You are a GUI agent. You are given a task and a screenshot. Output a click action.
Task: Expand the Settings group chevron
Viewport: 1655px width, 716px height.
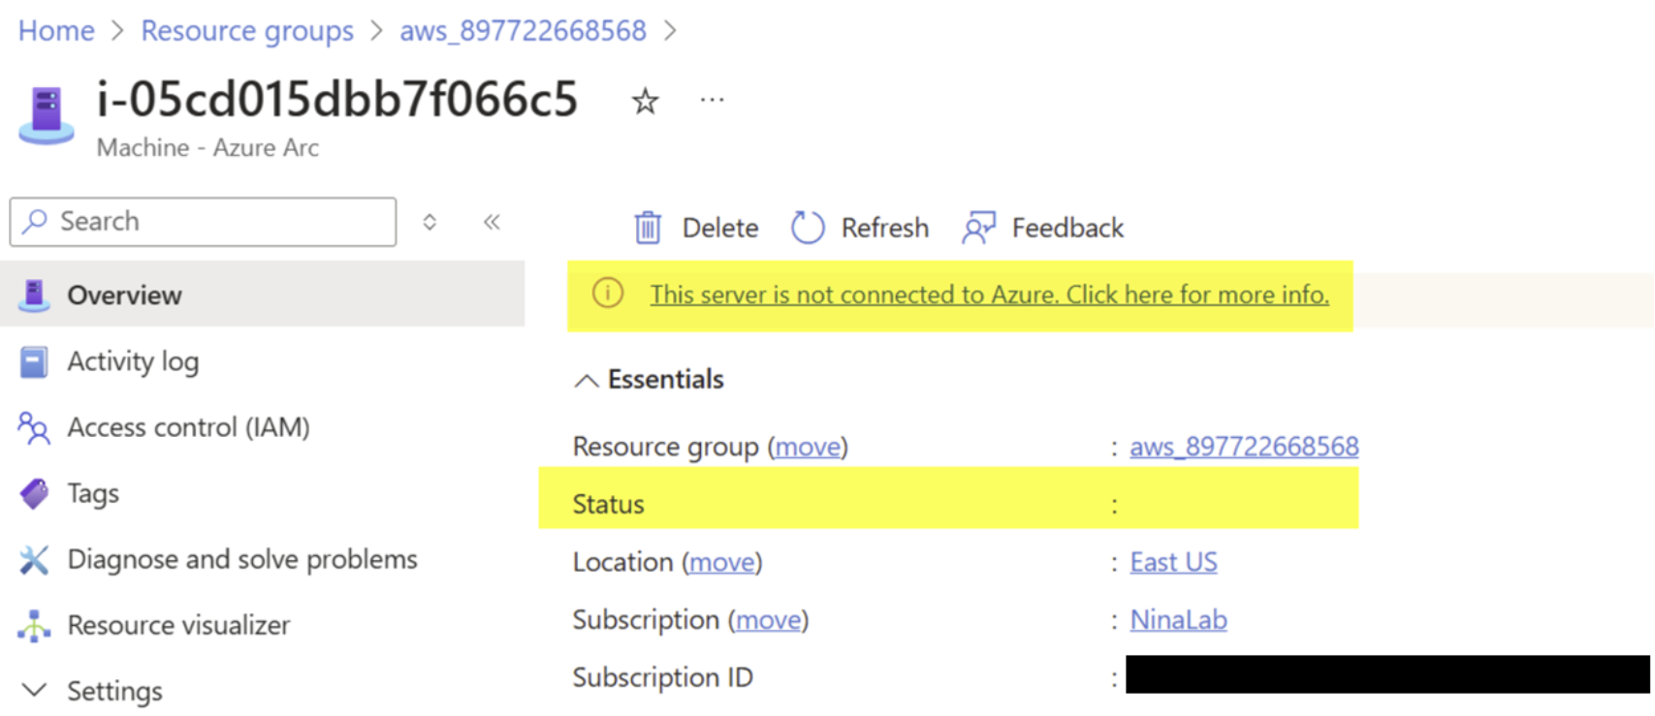[x=34, y=691]
